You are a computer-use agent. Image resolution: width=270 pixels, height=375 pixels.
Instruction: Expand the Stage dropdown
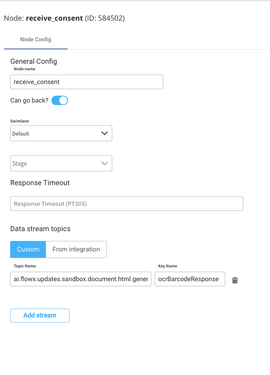click(61, 163)
